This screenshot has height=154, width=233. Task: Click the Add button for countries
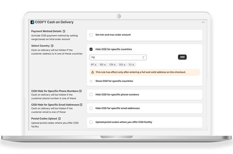click(182, 57)
